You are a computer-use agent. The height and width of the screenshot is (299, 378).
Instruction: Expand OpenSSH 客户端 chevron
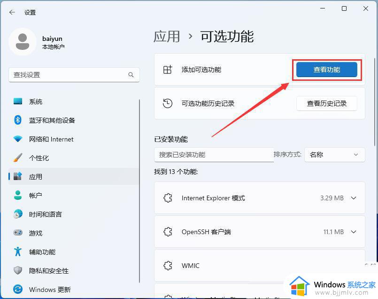coord(354,232)
